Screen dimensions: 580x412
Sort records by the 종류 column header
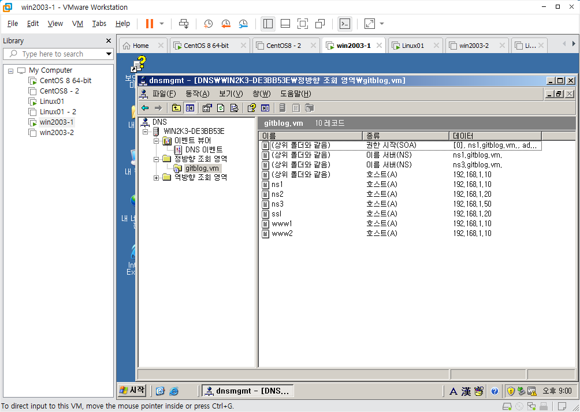[x=406, y=136]
